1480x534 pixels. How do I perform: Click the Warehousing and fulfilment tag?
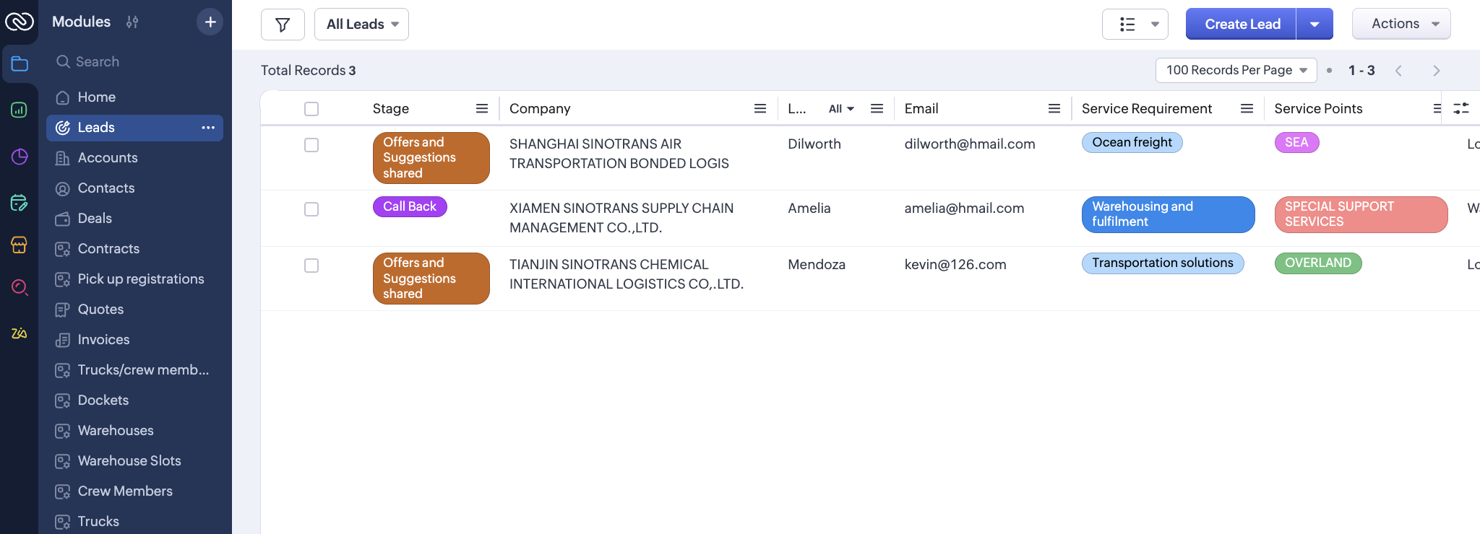pos(1169,214)
